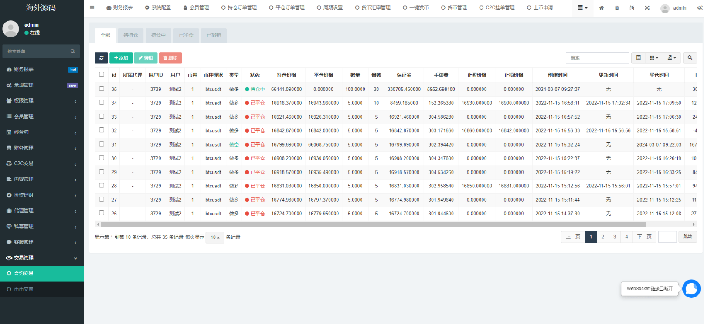The image size is (704, 324).
Task: Open the export data dropdown
Action: [x=672, y=58]
